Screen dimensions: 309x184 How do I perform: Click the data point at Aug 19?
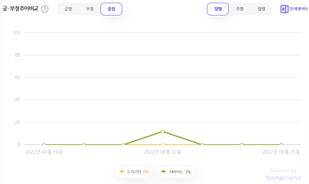point(44,145)
